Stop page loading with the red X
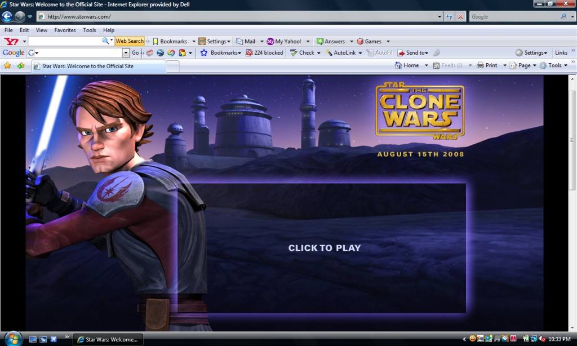Image resolution: width=577 pixels, height=346 pixels. 460,16
